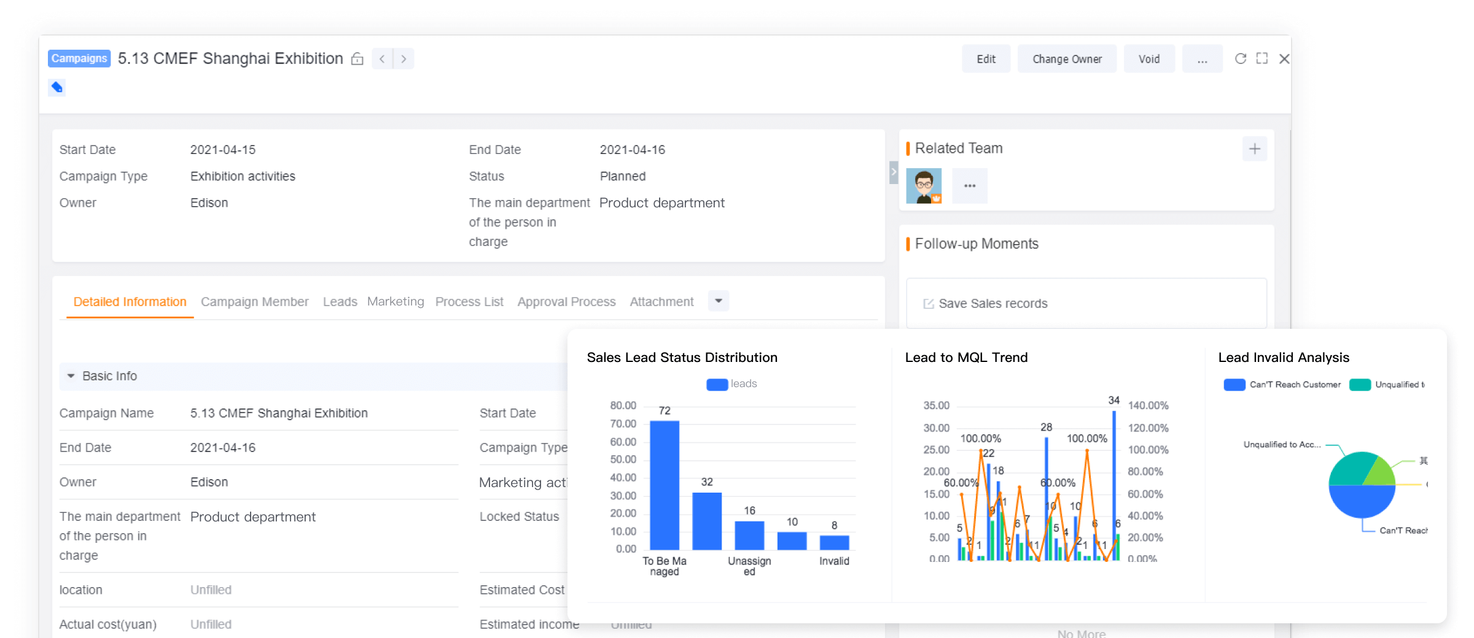Click the teal Unqualified pie slice
The width and height of the screenshot is (1474, 638).
pos(1349,471)
